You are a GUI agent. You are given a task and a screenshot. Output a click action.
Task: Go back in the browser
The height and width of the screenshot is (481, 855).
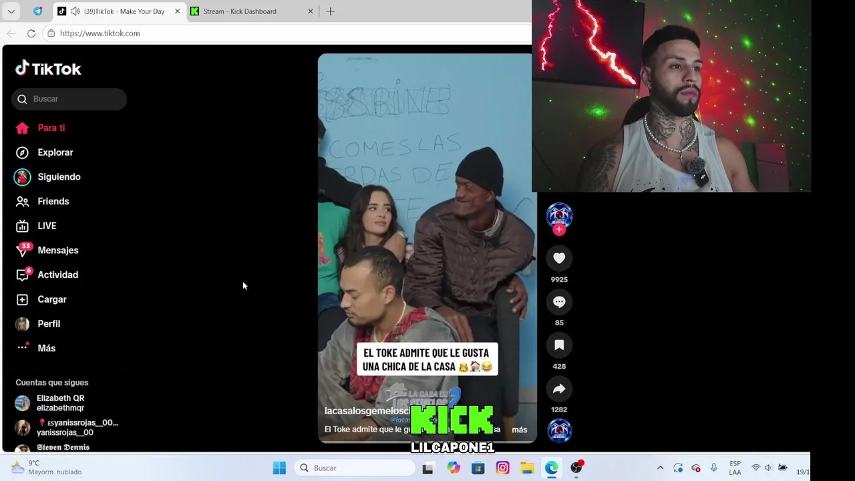pyautogui.click(x=11, y=33)
